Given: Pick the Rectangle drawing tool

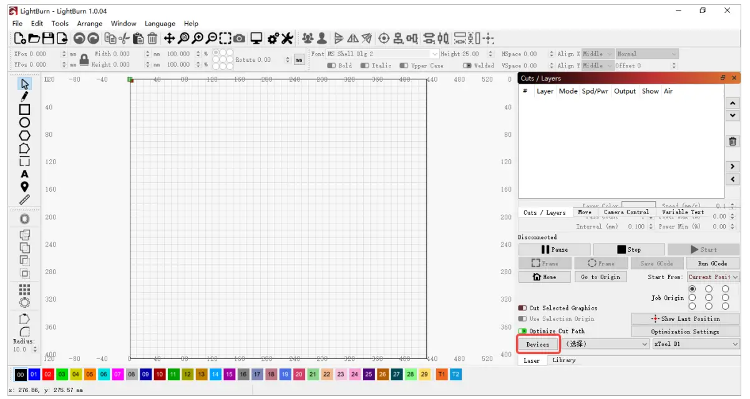Looking at the screenshot, I should pyautogui.click(x=24, y=109).
